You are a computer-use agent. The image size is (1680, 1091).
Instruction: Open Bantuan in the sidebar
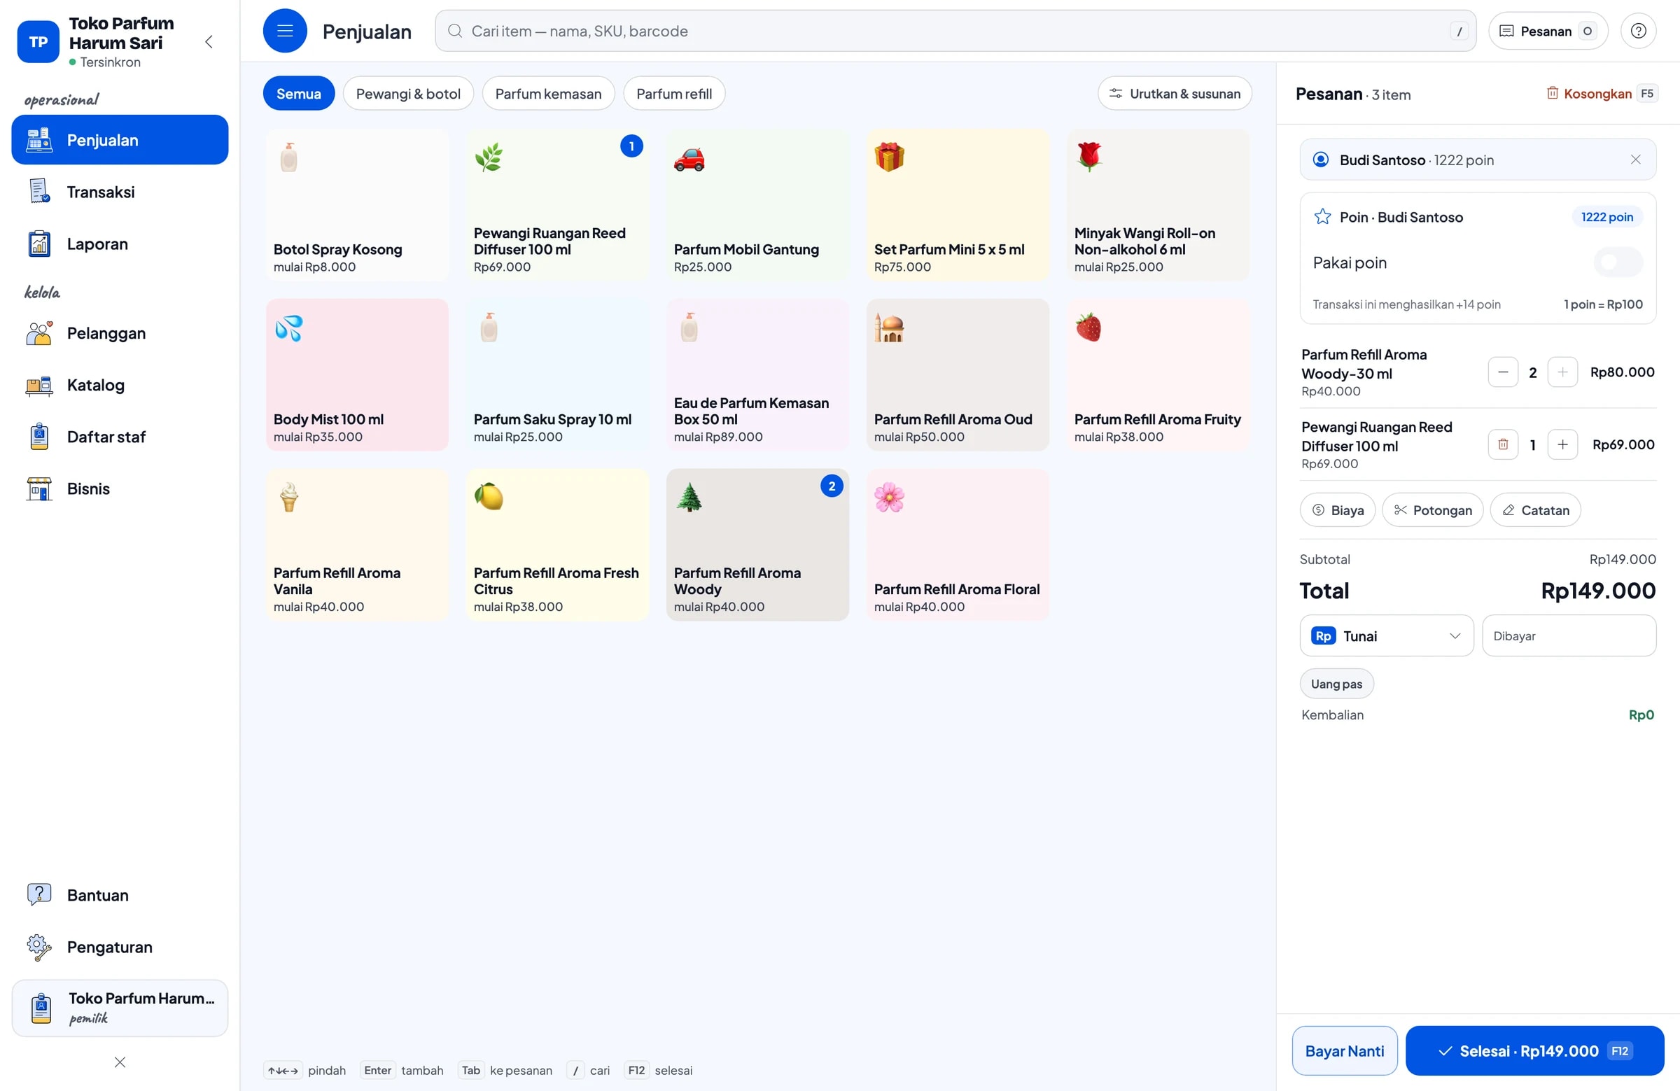(120, 896)
